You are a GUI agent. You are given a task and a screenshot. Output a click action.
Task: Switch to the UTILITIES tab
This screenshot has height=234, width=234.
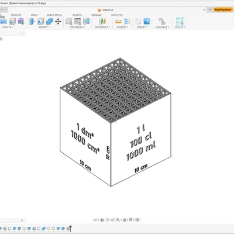pyautogui.click(x=117, y=15)
